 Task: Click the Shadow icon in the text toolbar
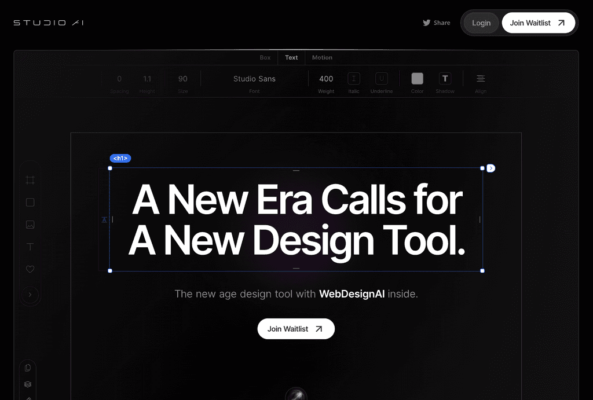(445, 78)
